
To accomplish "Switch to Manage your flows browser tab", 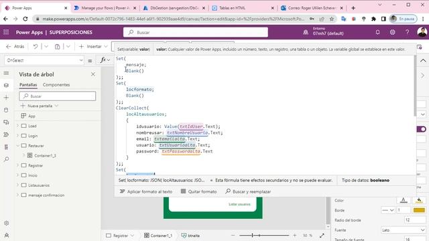I will pyautogui.click(x=105, y=8).
